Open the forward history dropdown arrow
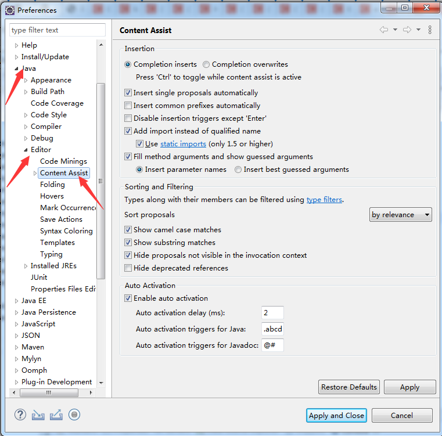 point(418,30)
